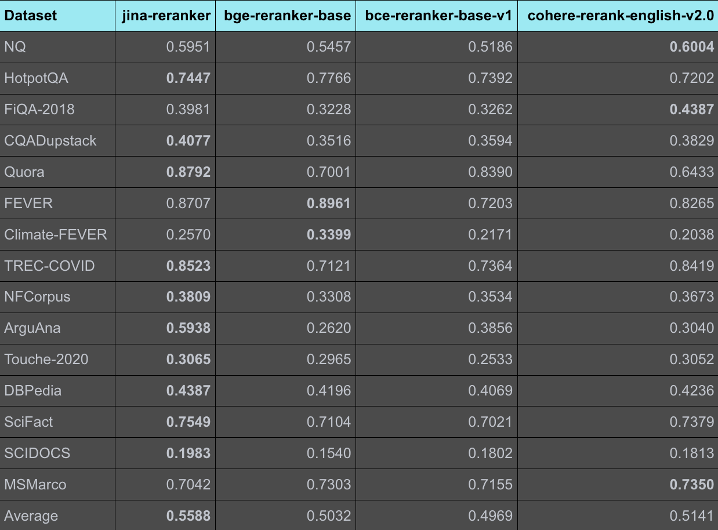
Task: Click the bold 0.5938 ArguAna cell
Action: click(x=188, y=328)
